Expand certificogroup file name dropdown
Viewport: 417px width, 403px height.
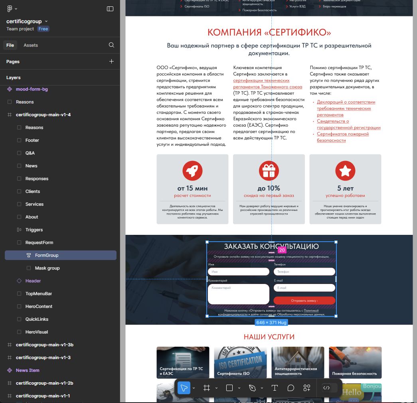[46, 21]
